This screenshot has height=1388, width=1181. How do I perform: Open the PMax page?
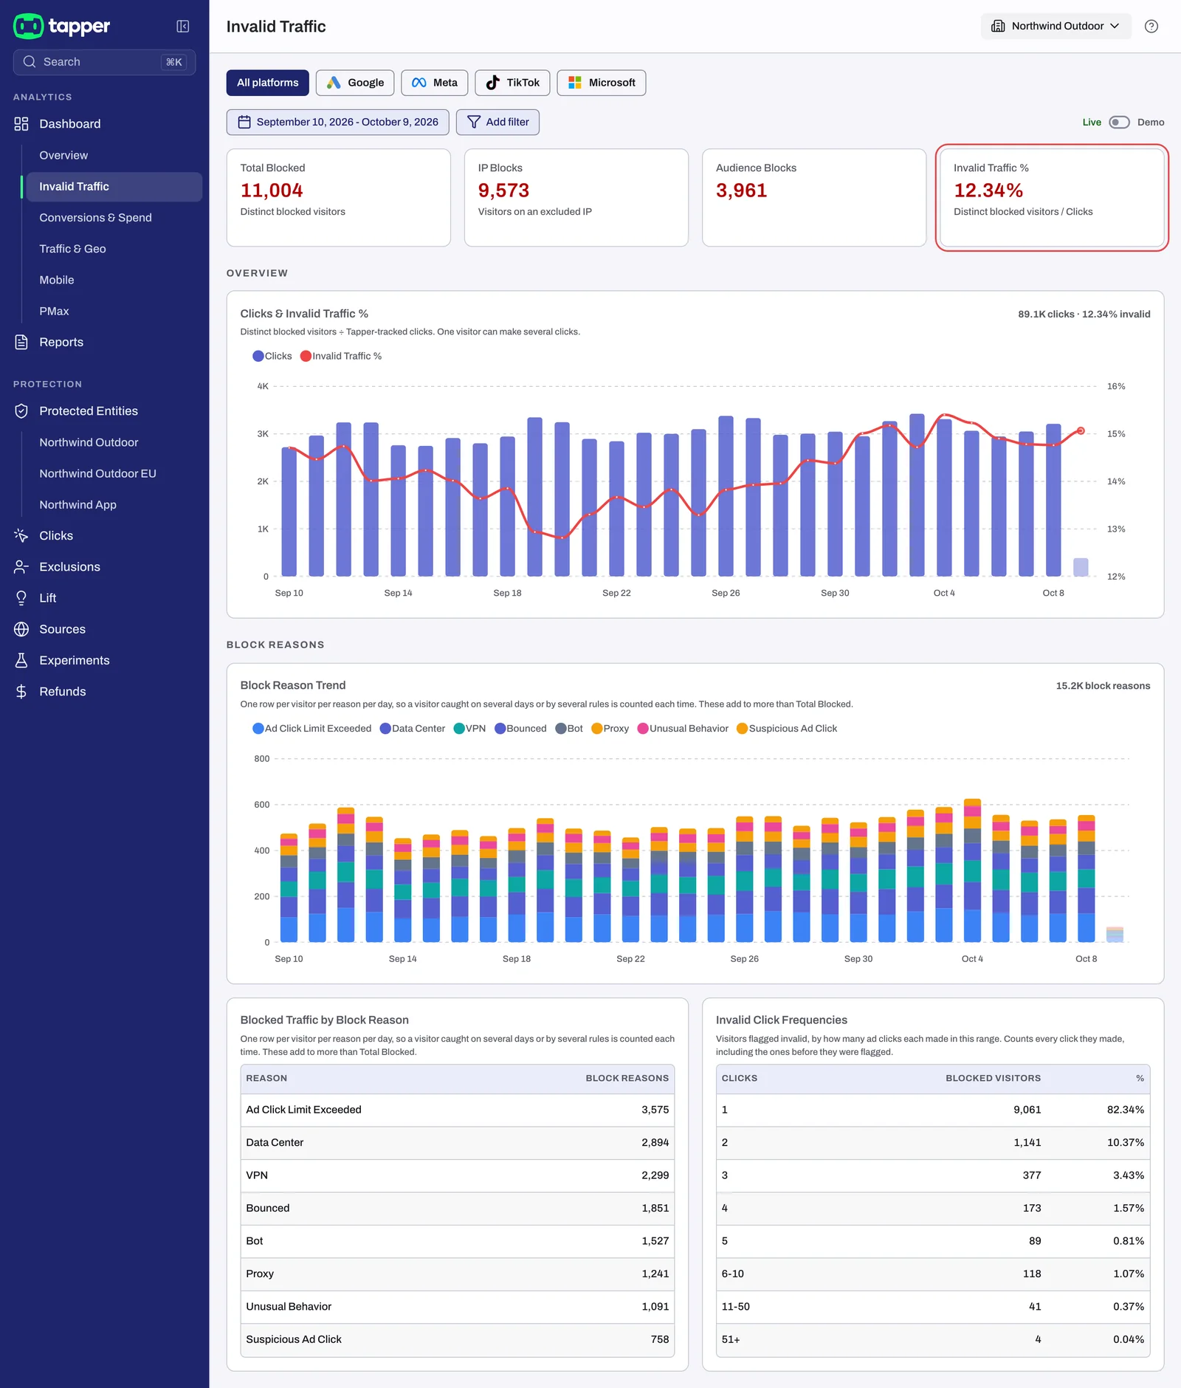[54, 312]
